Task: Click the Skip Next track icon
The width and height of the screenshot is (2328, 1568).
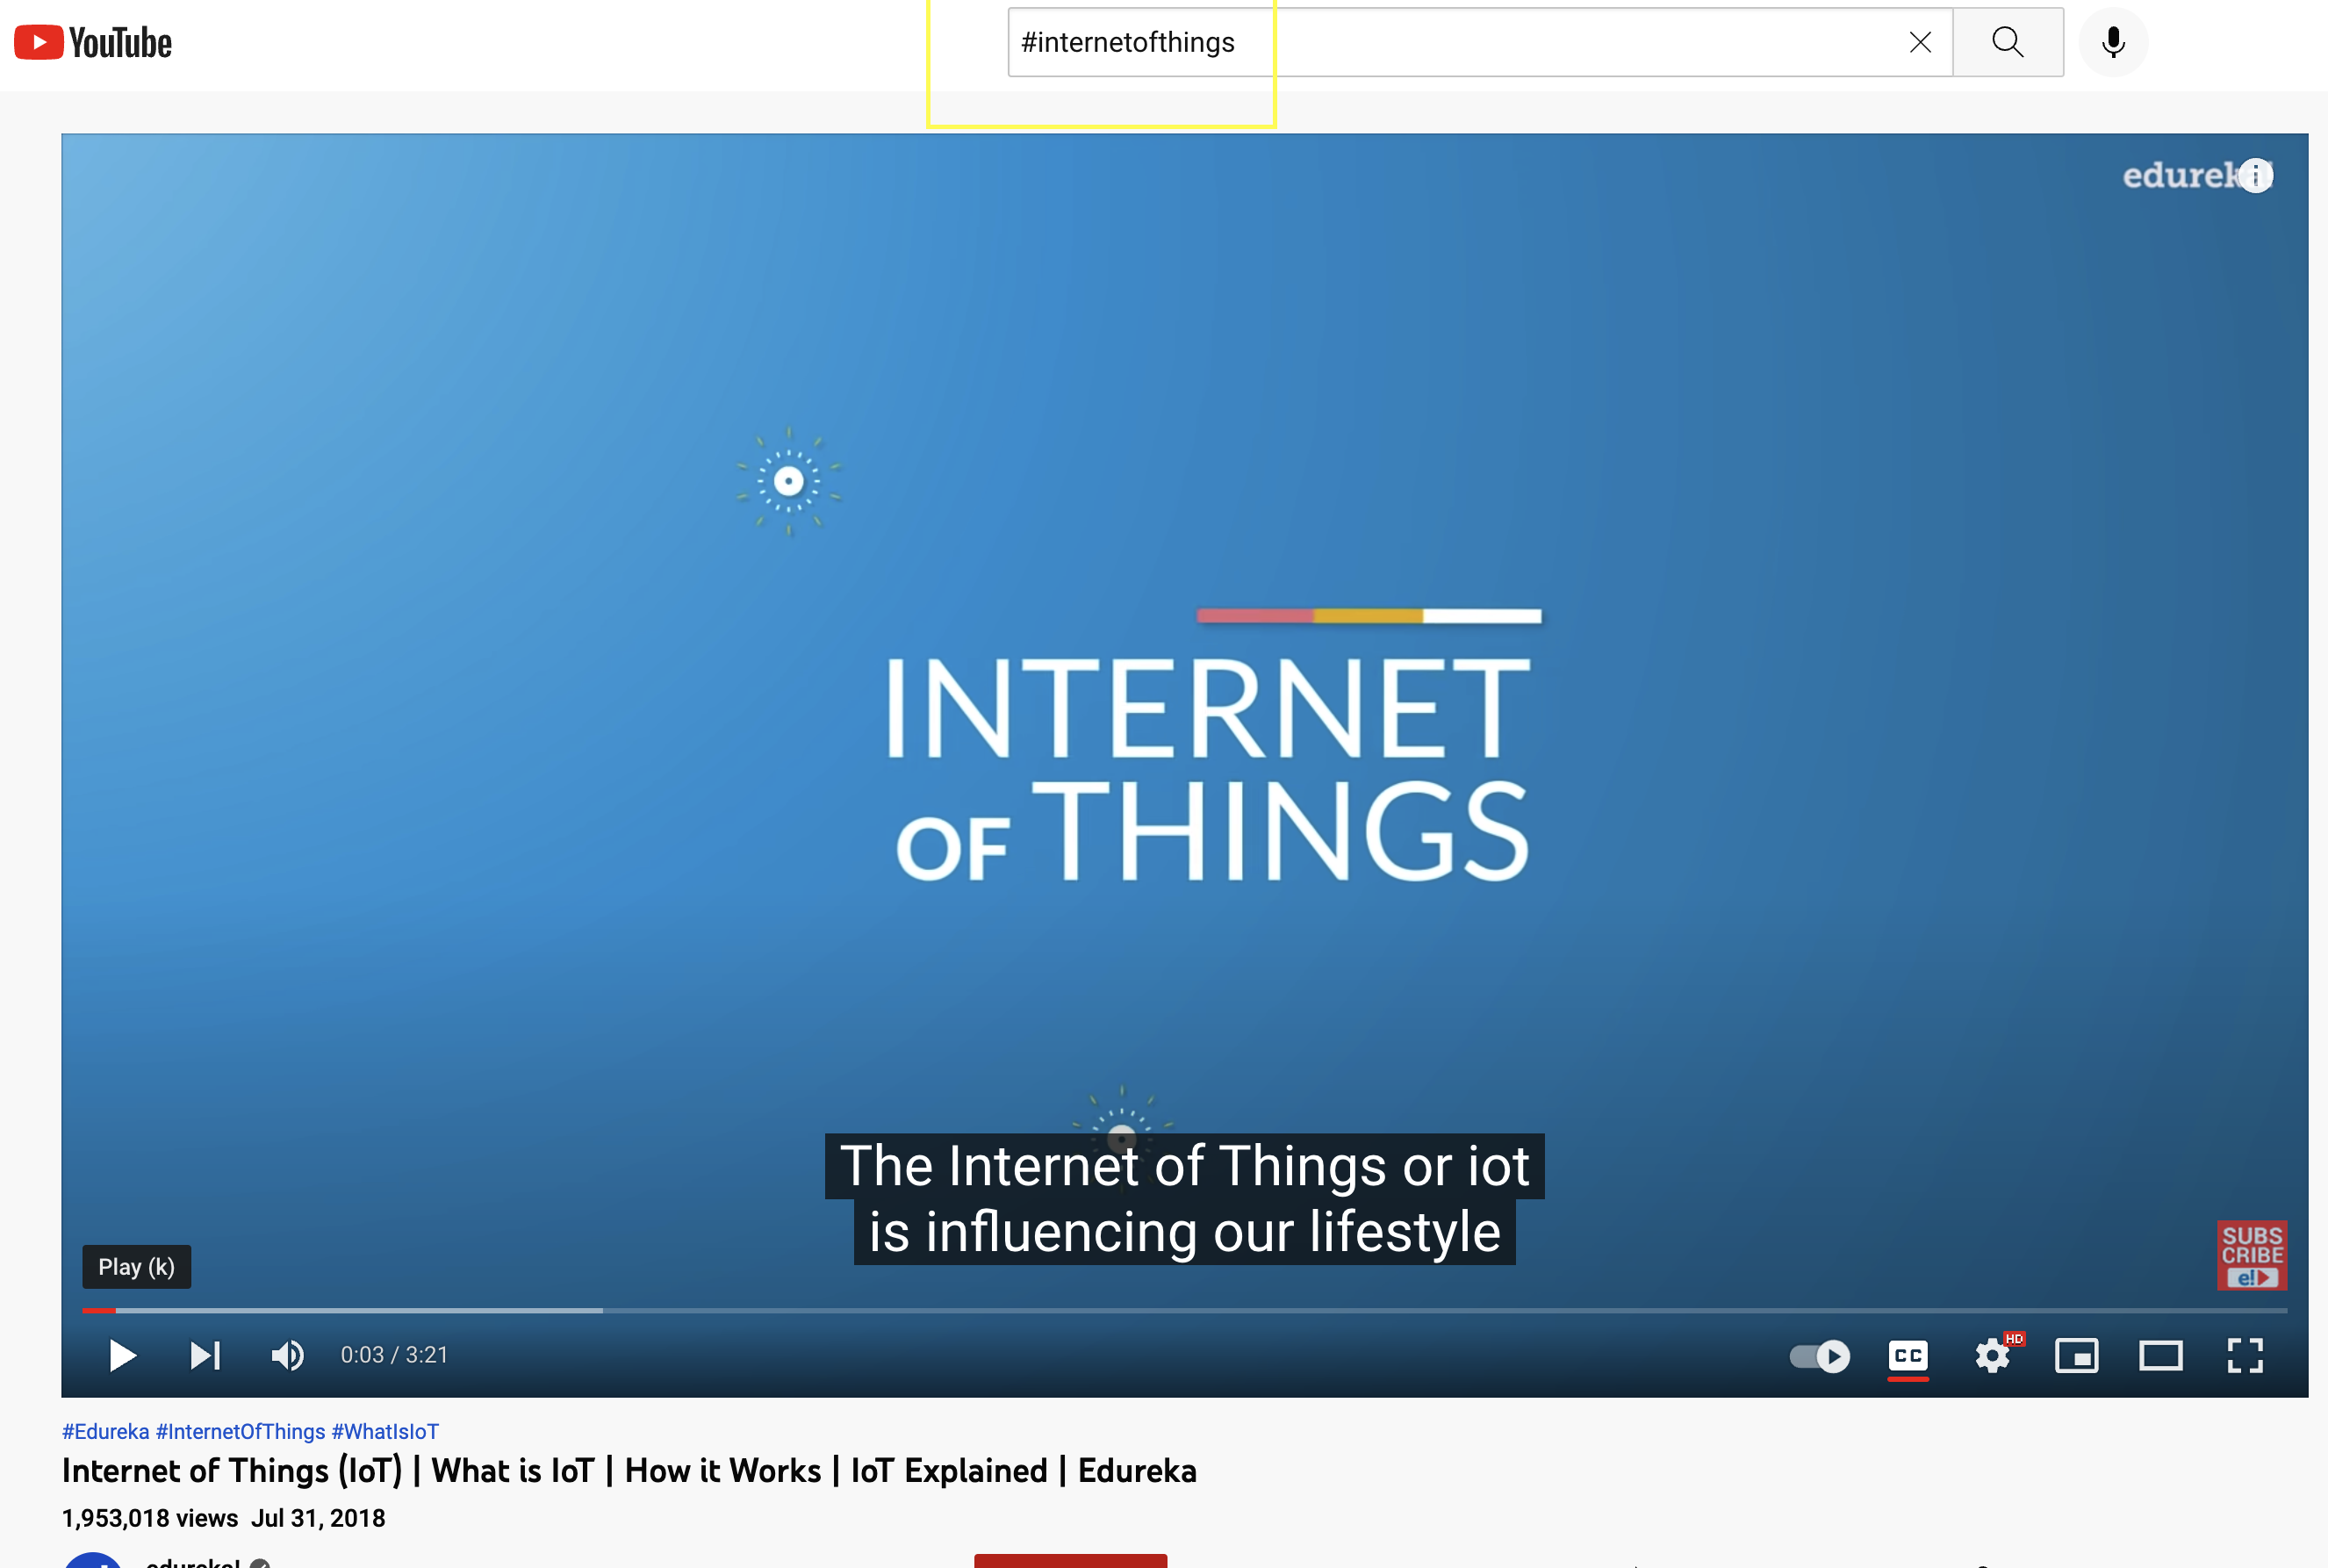Action: click(x=203, y=1355)
